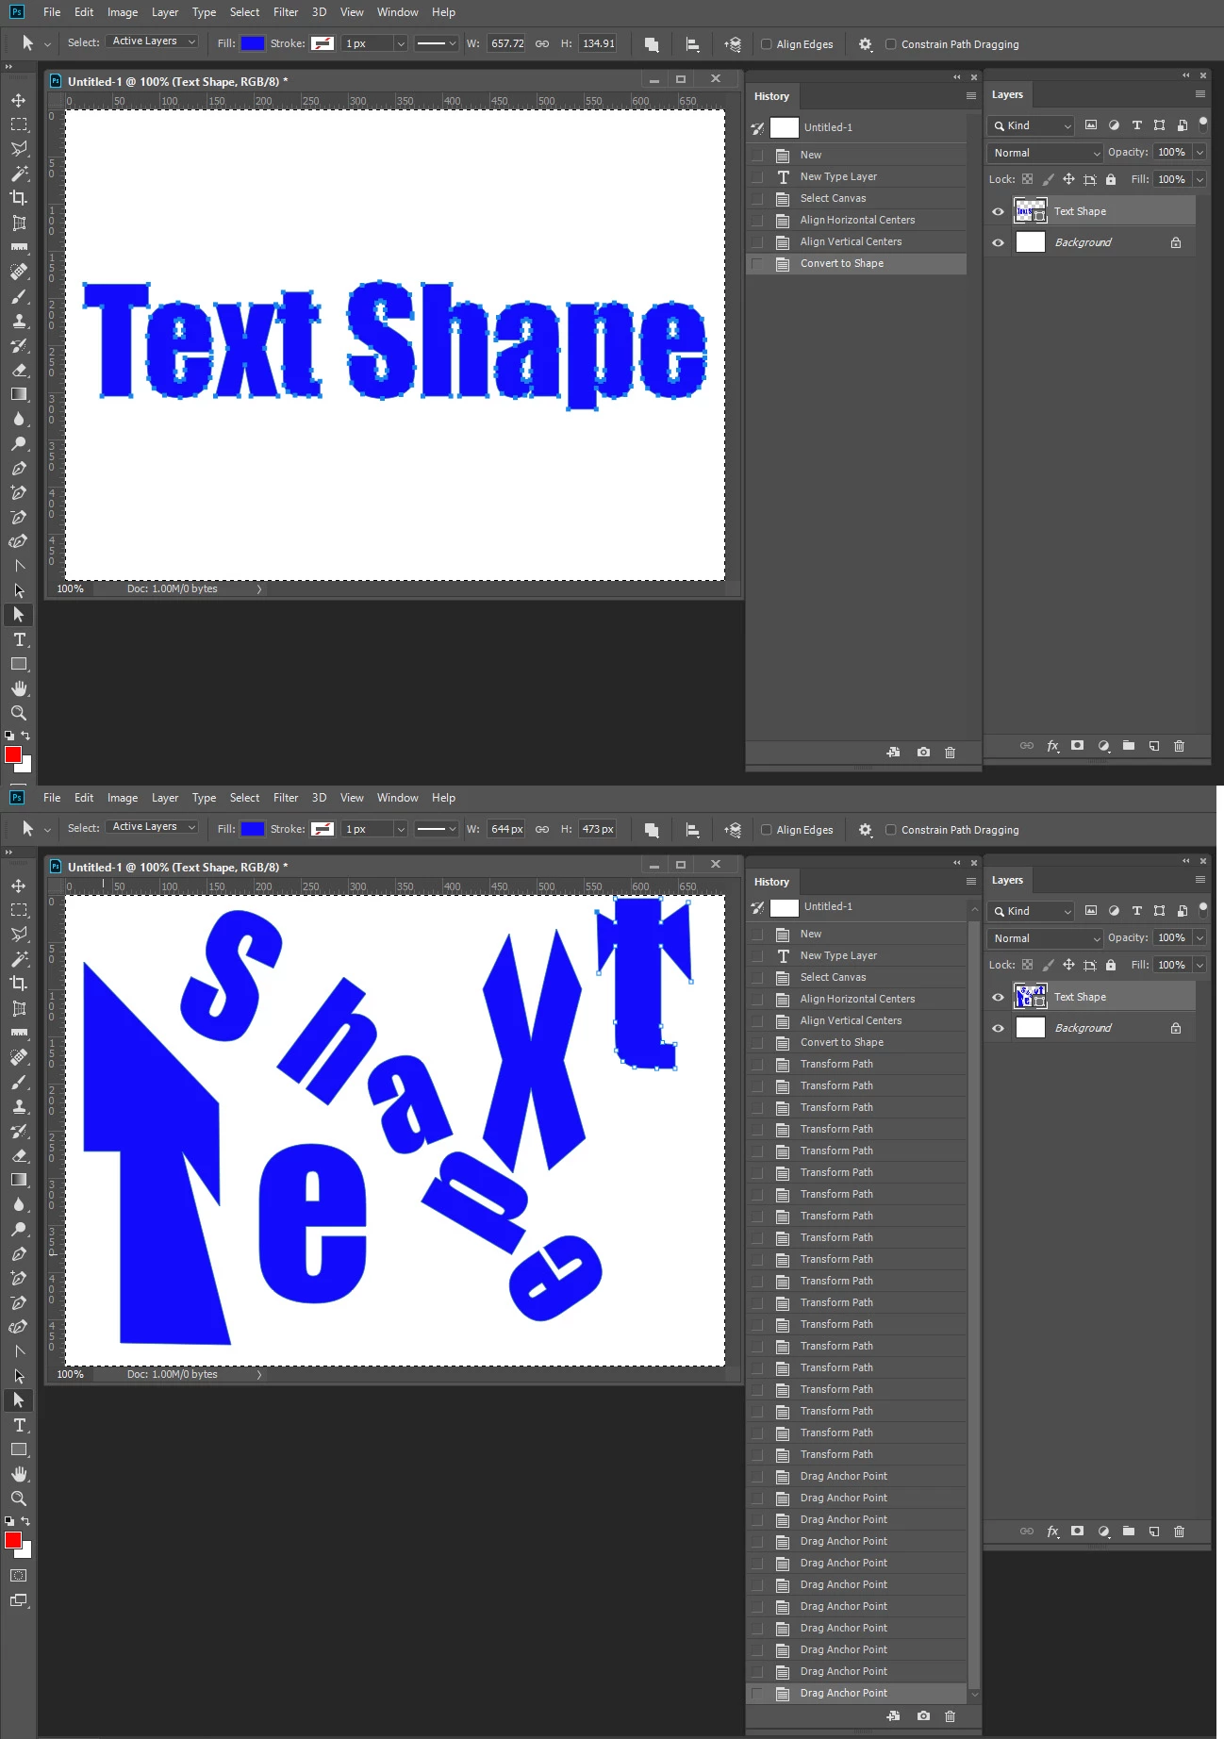Delete the layer using the trash in the bottom Layers panel
The image size is (1224, 1739).
click(x=1179, y=1531)
